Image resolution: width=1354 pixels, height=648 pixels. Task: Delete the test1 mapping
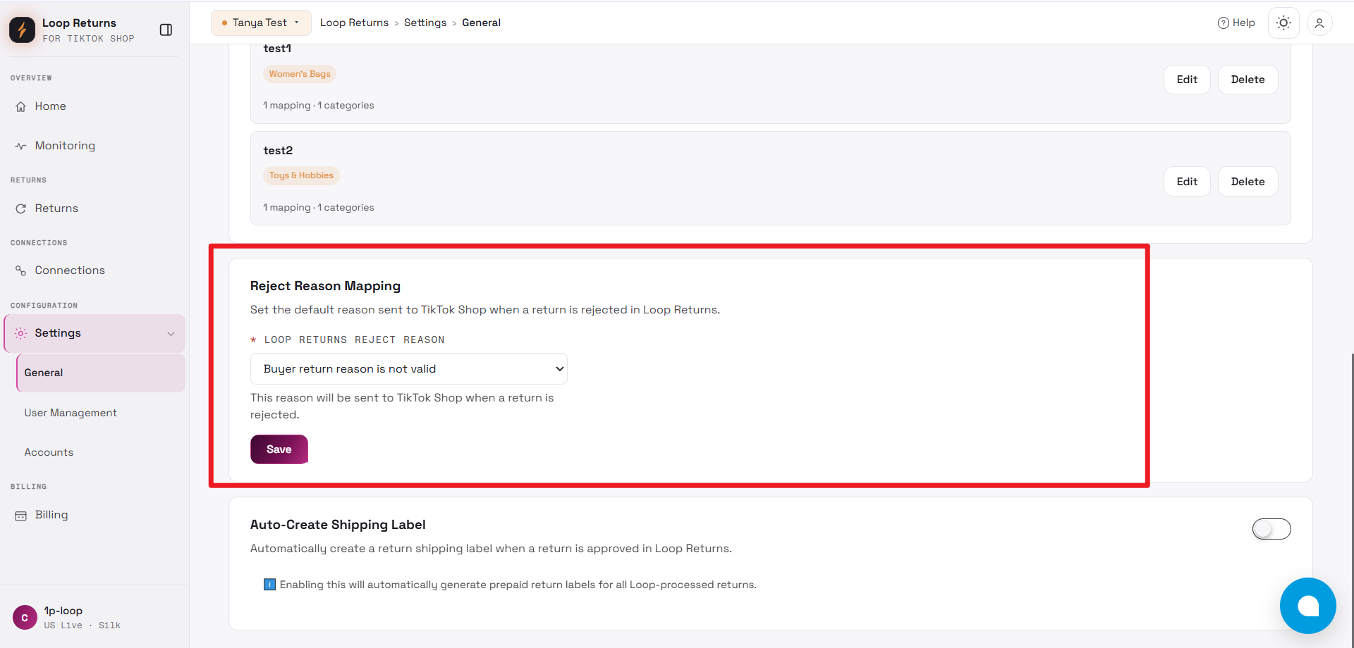pyautogui.click(x=1248, y=80)
